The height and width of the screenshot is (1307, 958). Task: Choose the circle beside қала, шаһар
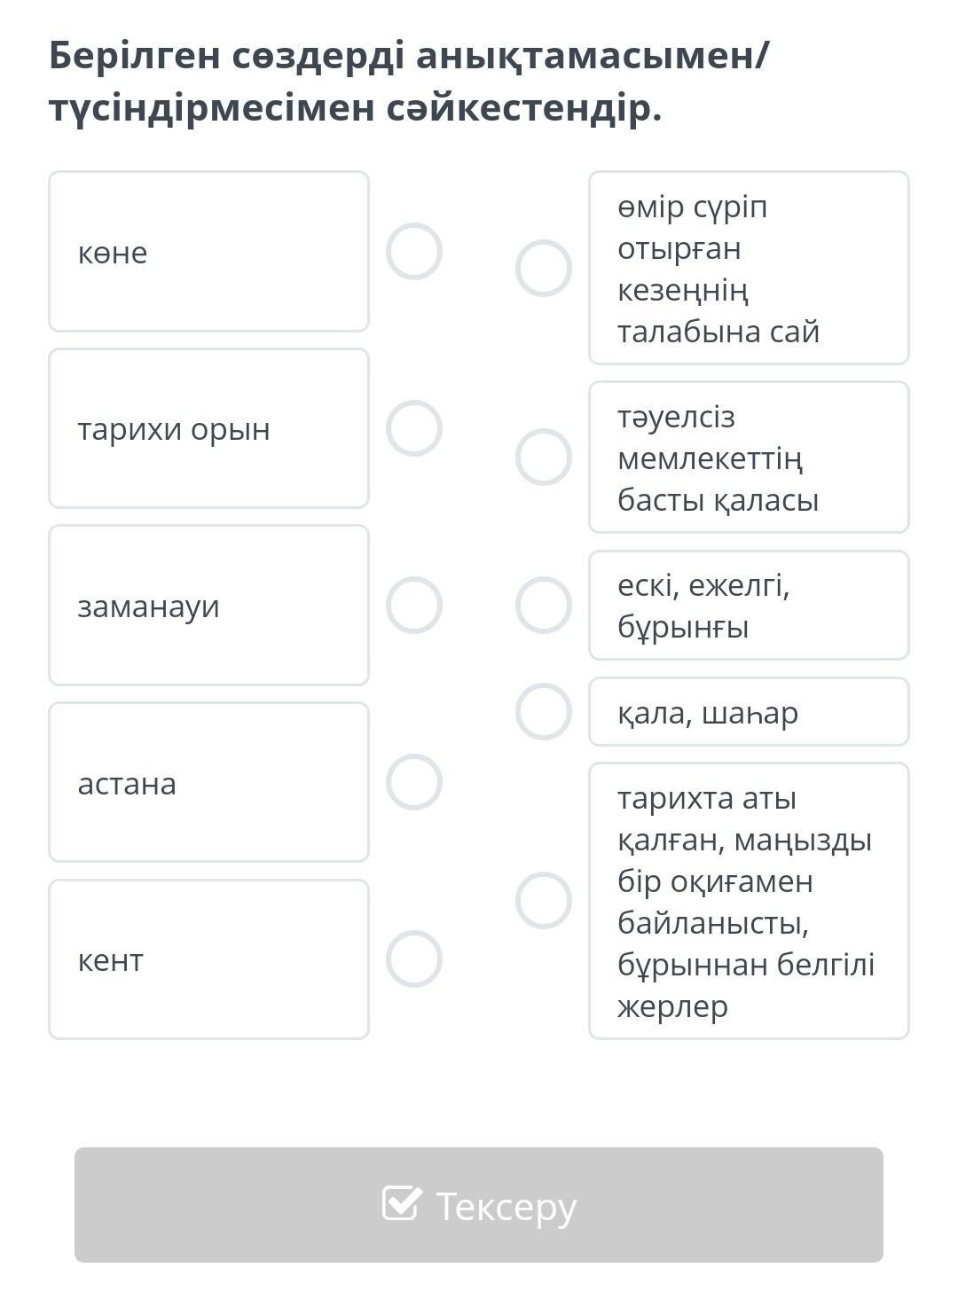tap(544, 711)
